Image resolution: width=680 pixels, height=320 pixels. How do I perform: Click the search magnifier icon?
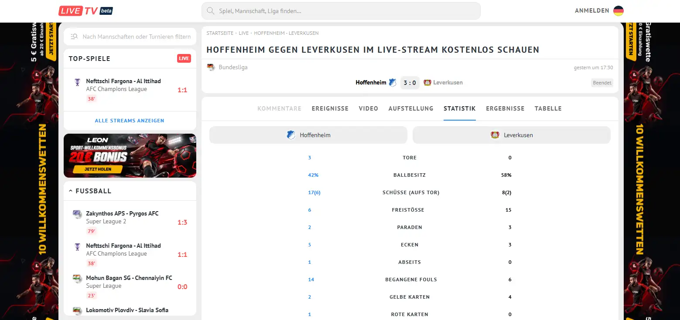point(210,11)
